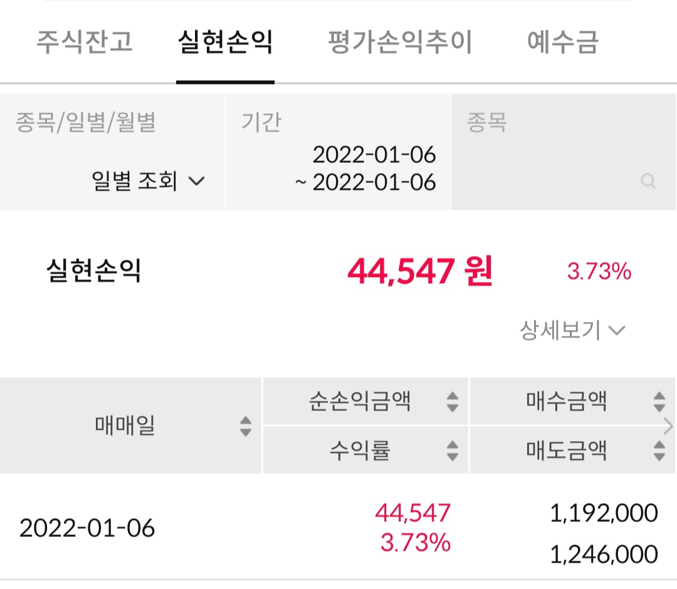Sort by 순손익금액 using its sort arrows
The image size is (677, 589).
pyautogui.click(x=453, y=401)
